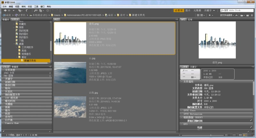Screen dimensions: 256x138
Task: Switch to the 胶片 workspace
Action: 188,11
